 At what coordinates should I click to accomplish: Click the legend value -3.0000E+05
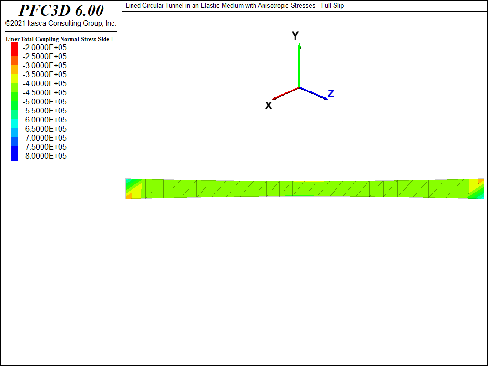(x=45, y=65)
